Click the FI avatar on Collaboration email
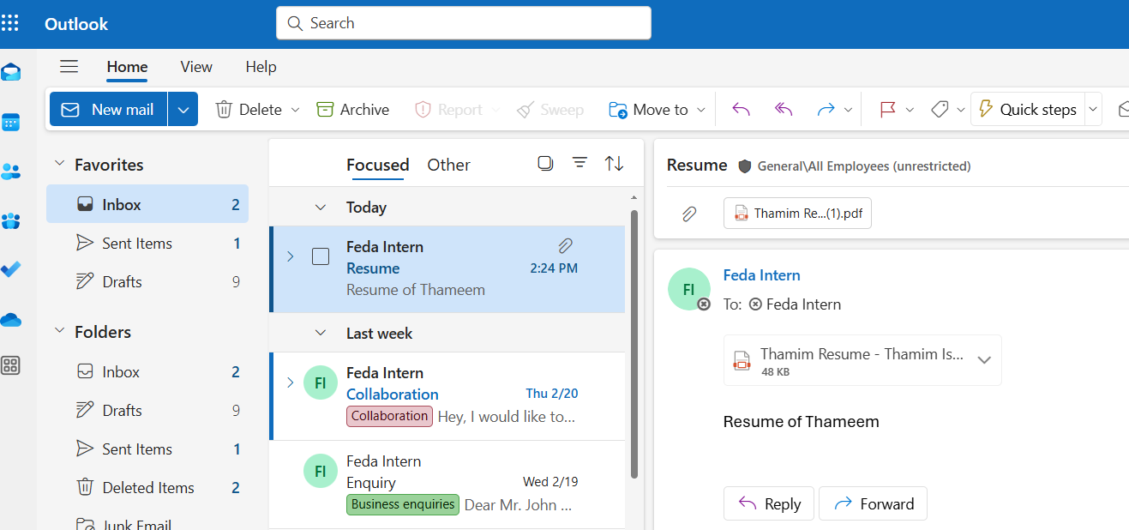The height and width of the screenshot is (530, 1129). pos(321,382)
